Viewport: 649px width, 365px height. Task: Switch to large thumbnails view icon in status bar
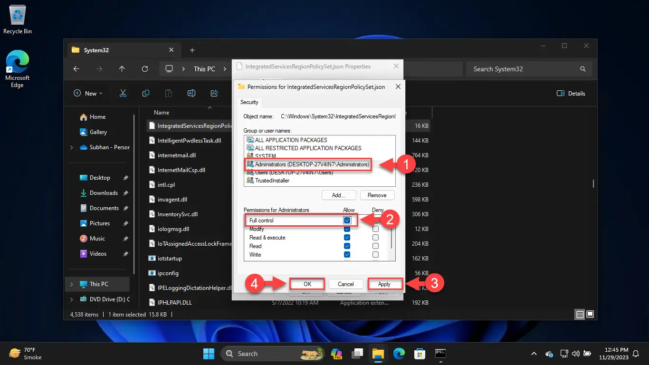pos(590,314)
